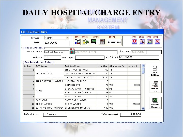Click the F4 red X cancel icon

[157, 41]
